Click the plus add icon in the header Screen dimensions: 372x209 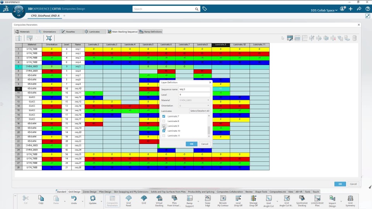coord(350,9)
